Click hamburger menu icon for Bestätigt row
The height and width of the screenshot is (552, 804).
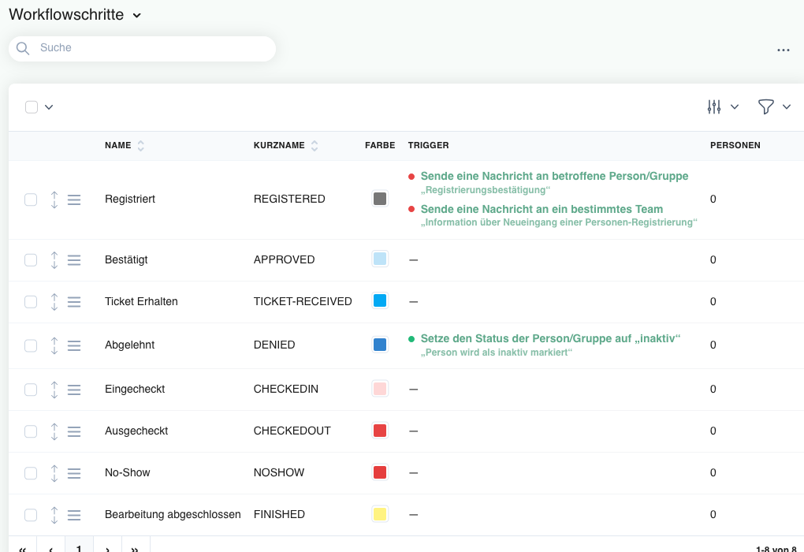click(74, 260)
